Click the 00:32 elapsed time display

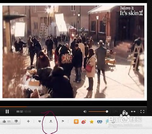pyautogui.click(x=19, y=112)
